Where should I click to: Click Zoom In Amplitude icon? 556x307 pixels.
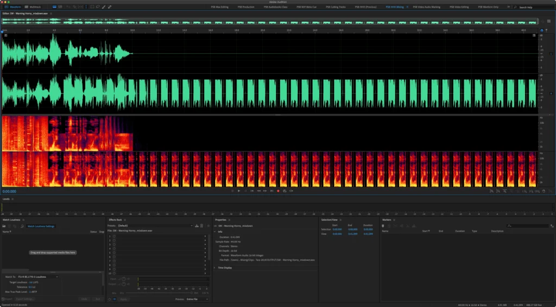[x=491, y=191]
